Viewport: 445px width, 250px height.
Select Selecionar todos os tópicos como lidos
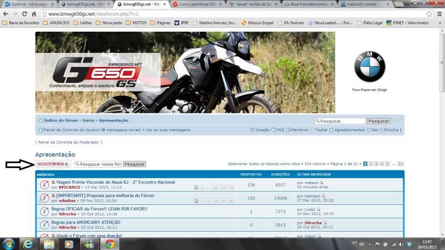(x=264, y=164)
